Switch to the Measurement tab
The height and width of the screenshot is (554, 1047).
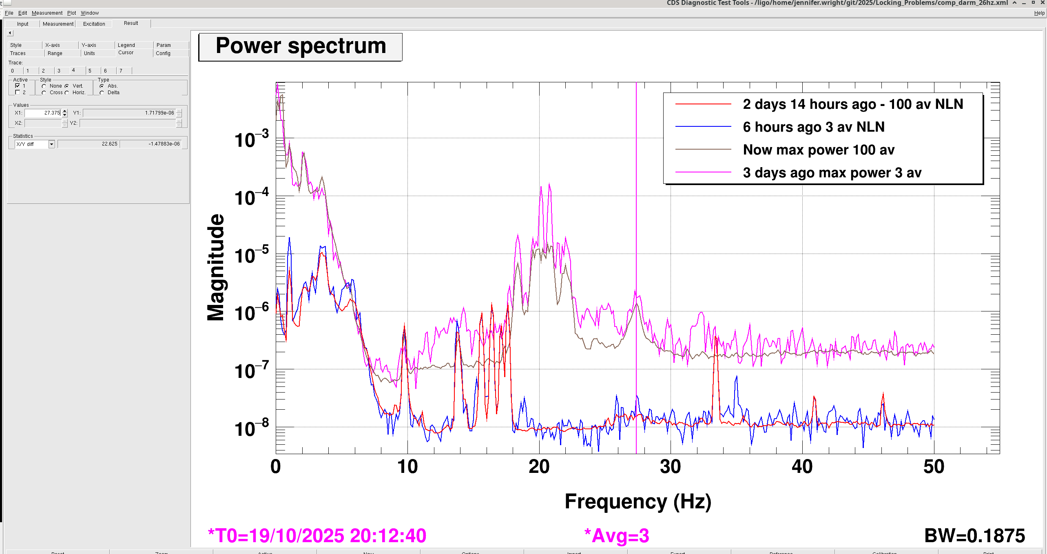(x=58, y=24)
